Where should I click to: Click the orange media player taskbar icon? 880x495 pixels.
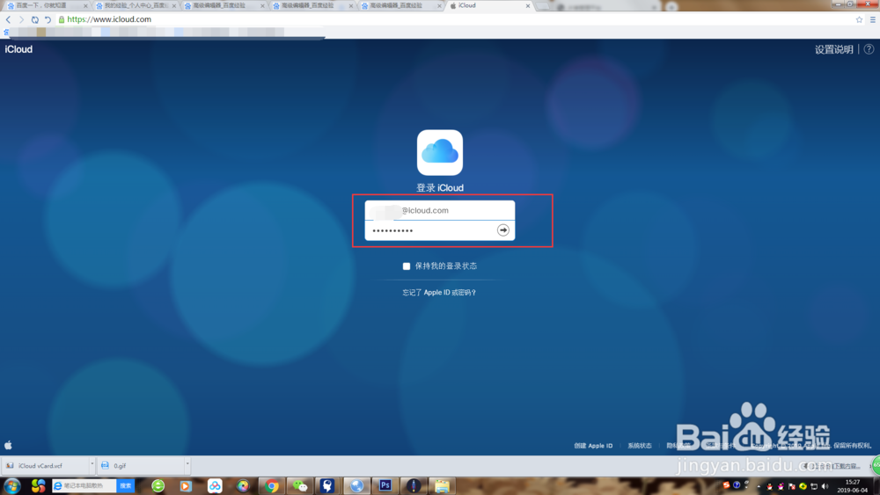pos(185,486)
